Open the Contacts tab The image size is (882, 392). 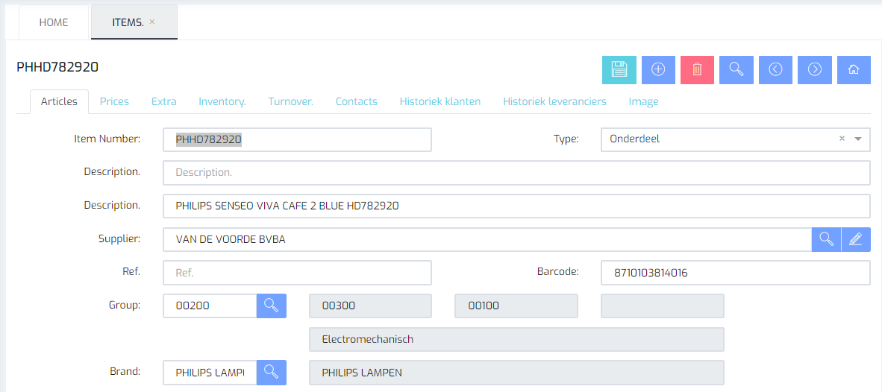357,101
